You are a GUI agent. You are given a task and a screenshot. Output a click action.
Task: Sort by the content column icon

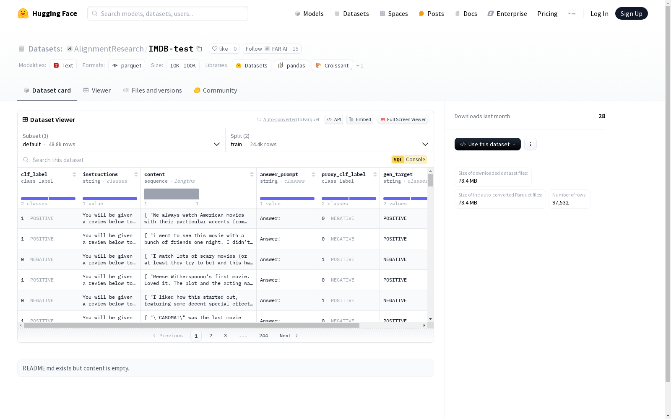coord(252,174)
